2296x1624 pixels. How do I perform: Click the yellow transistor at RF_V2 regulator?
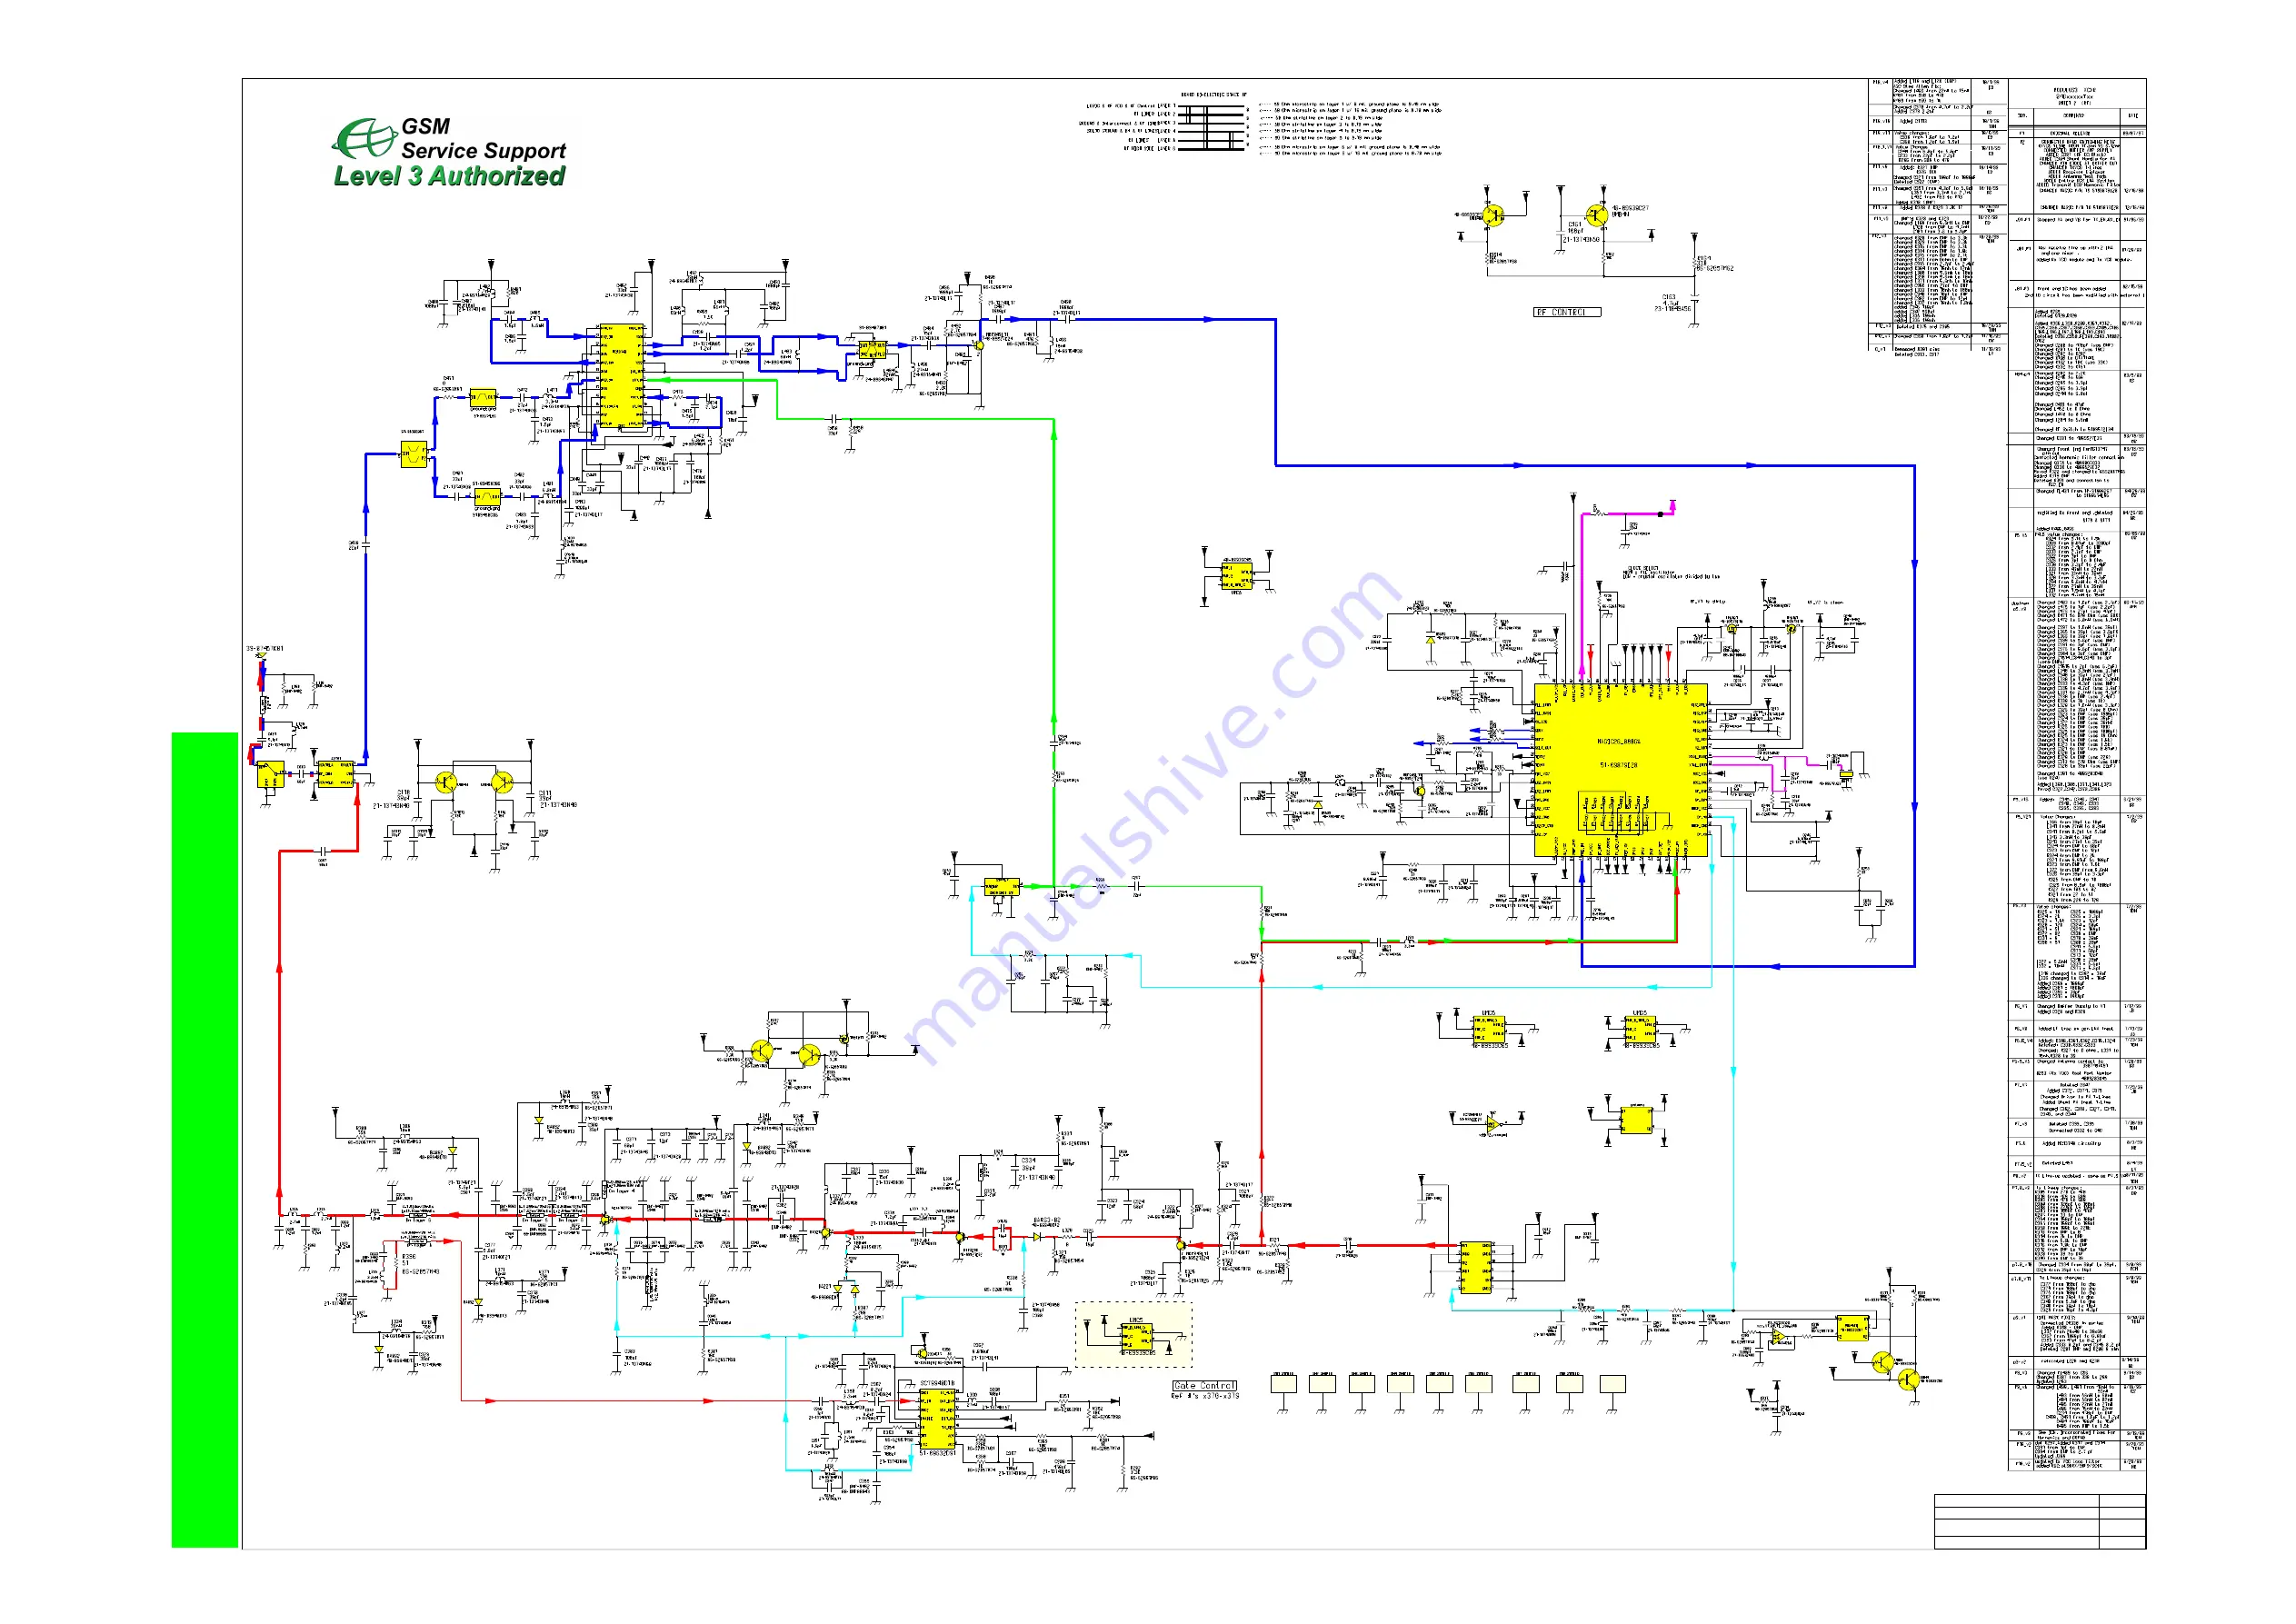(x=1792, y=629)
